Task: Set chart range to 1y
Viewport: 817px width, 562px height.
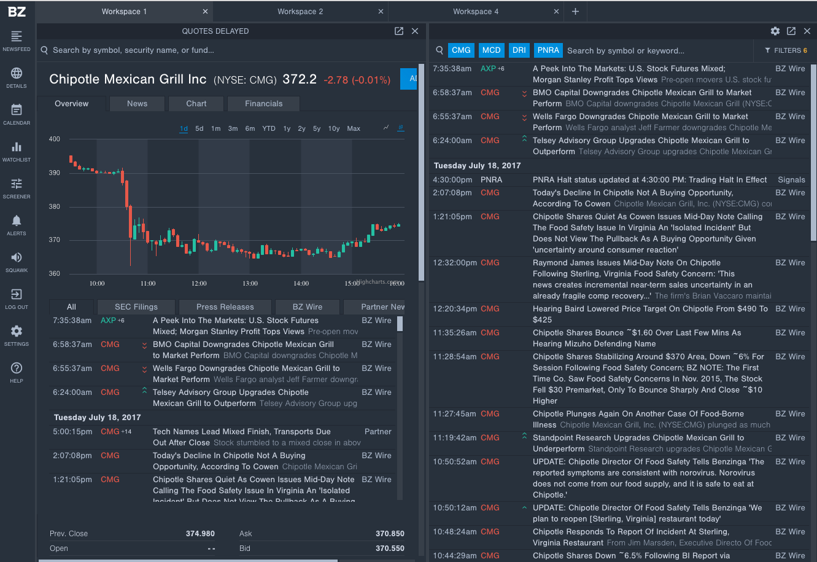Action: [287, 128]
